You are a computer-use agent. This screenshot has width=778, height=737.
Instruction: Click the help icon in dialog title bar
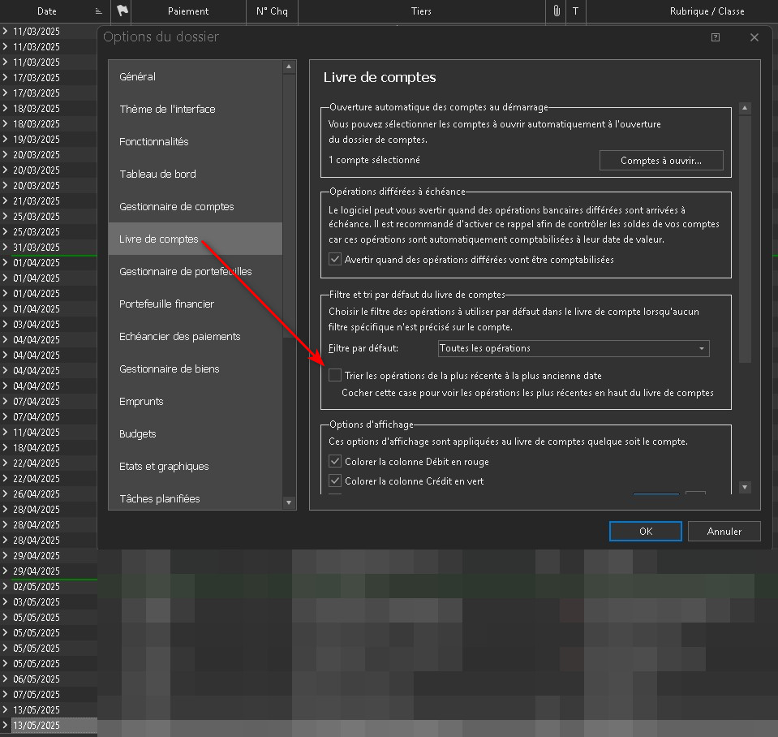715,37
